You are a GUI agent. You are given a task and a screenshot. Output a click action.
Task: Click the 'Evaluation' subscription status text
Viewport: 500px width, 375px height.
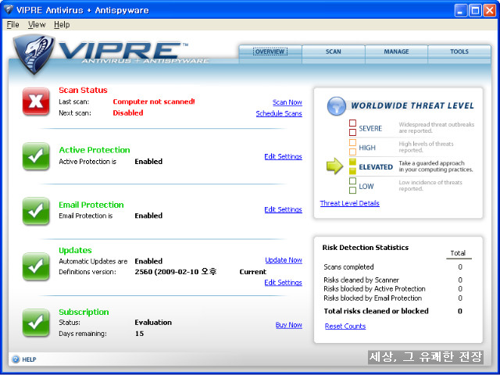coord(153,323)
